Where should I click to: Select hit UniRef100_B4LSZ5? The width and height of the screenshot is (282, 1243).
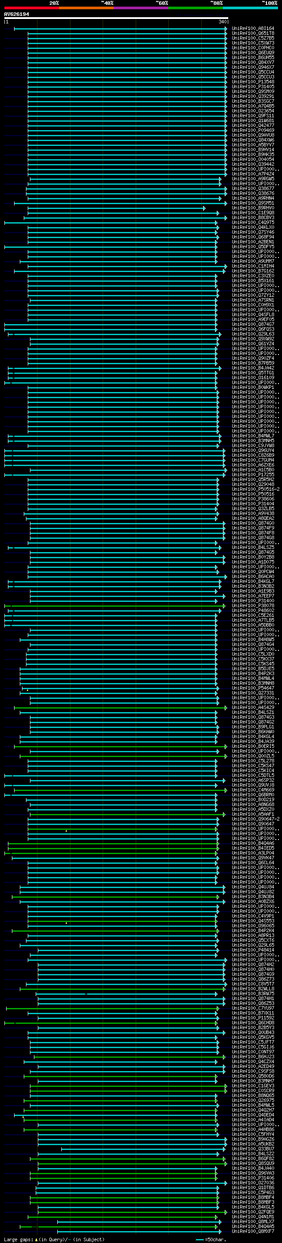coord(252,548)
